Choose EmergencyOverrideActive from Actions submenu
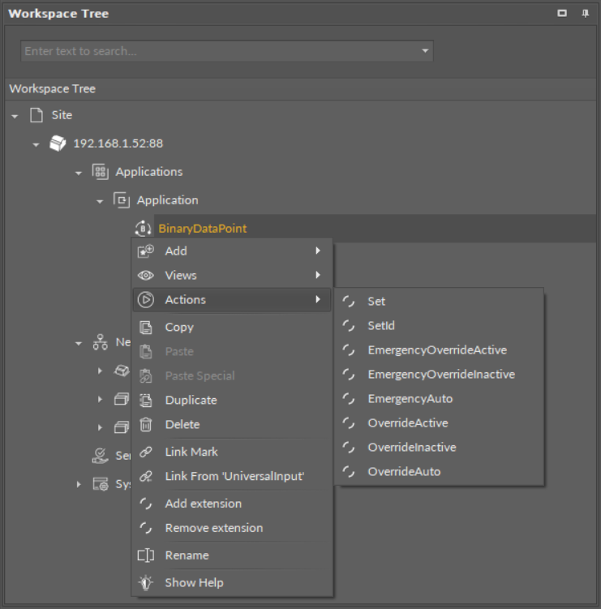Screen dimensions: 601x609 [436, 350]
